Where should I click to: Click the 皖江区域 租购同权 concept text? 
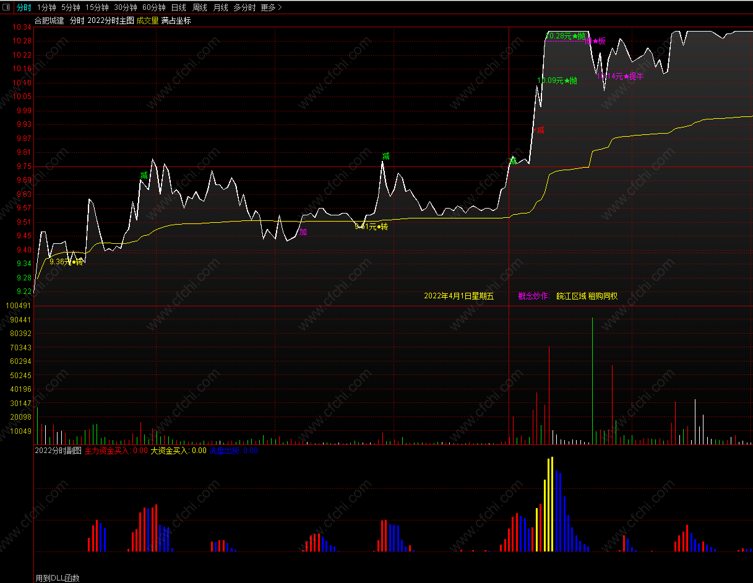587,296
